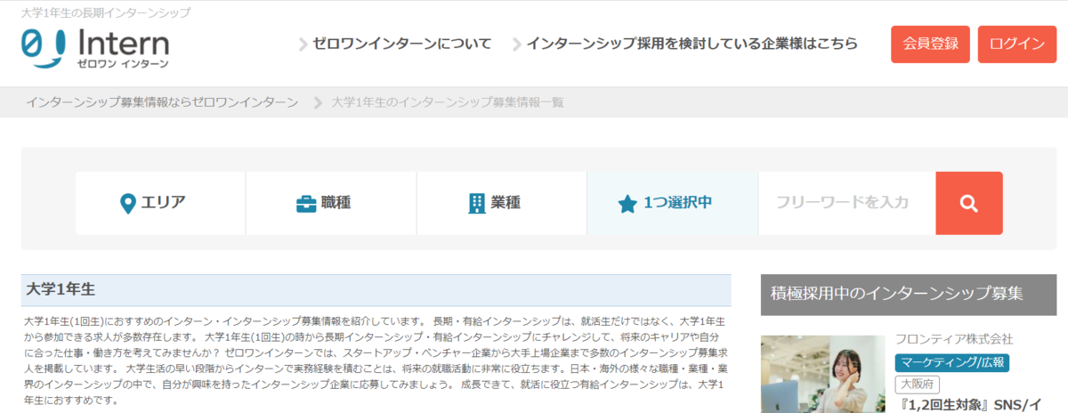Click the magnifying glass search button
The width and height of the screenshot is (1068, 413).
point(969,203)
